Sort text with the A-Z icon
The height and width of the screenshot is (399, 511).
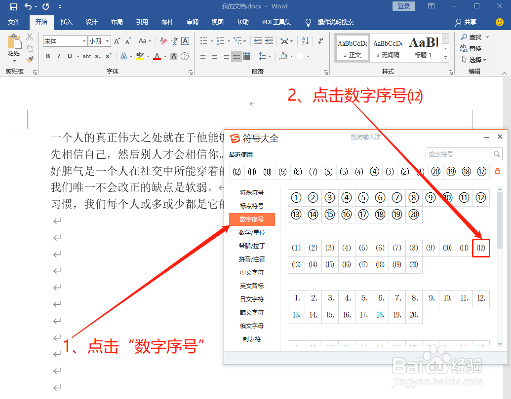click(x=305, y=41)
